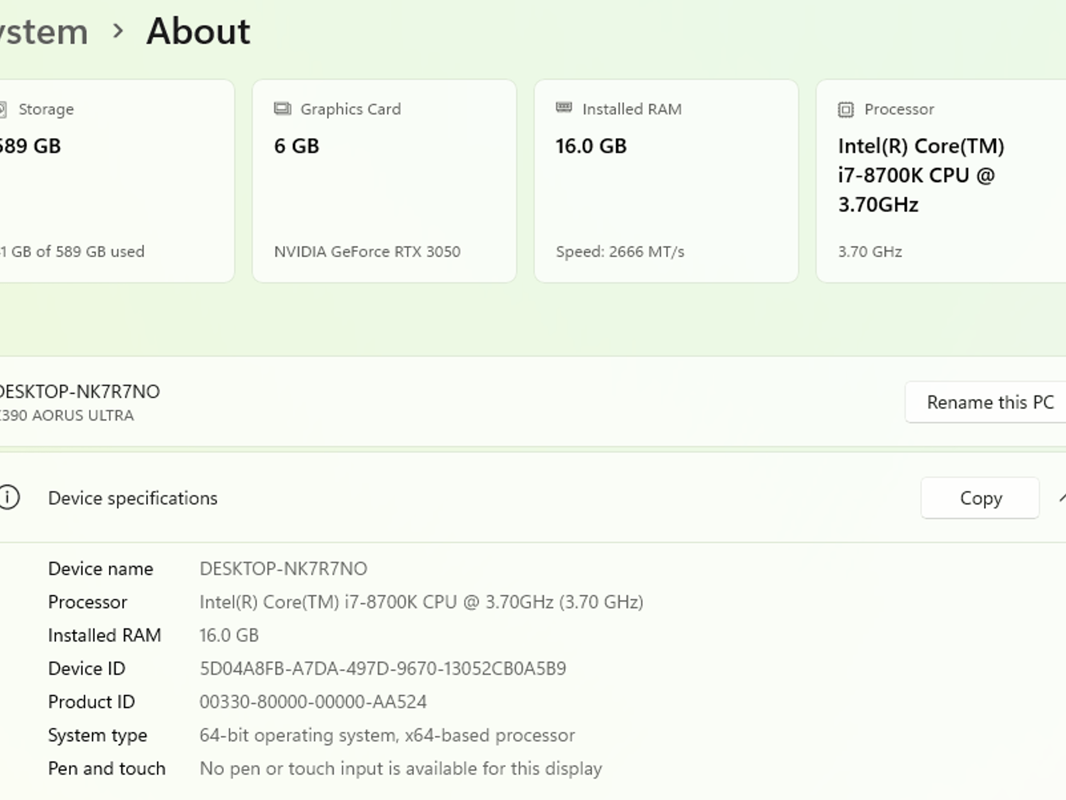Click the Device ID label
Screen dimensions: 1066x800
[x=87, y=669]
